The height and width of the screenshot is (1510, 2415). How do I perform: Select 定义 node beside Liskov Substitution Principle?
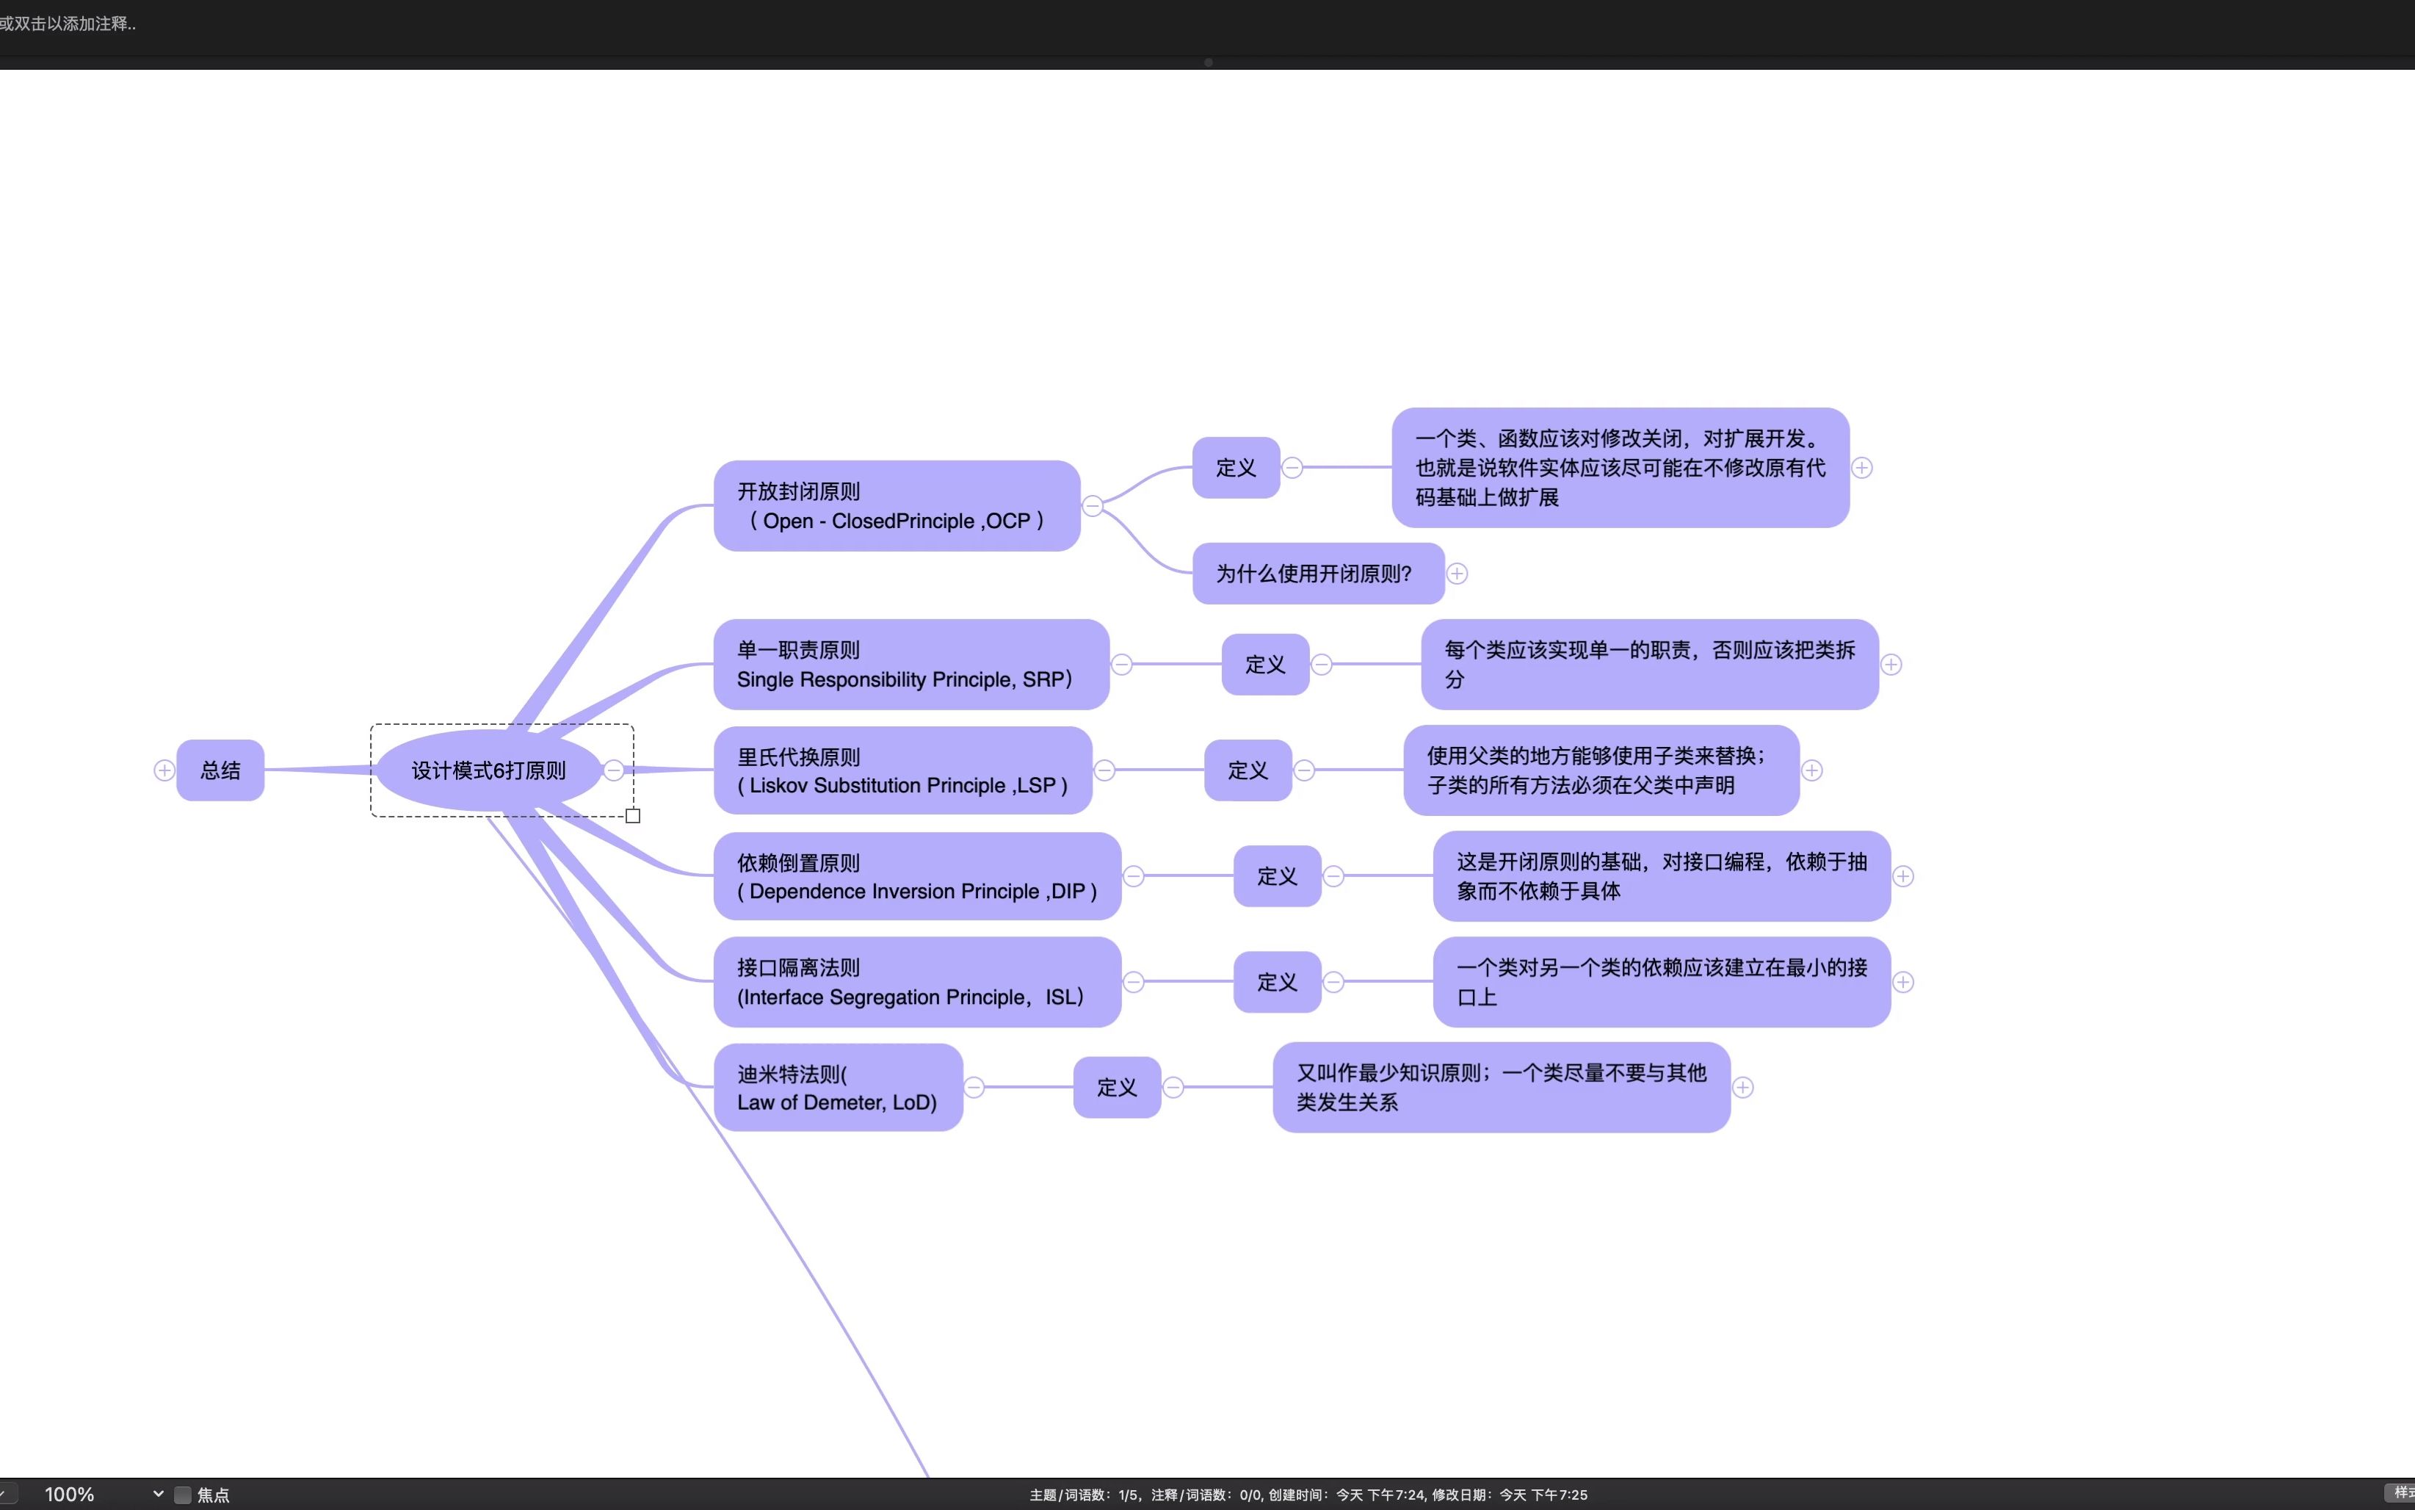(x=1248, y=770)
